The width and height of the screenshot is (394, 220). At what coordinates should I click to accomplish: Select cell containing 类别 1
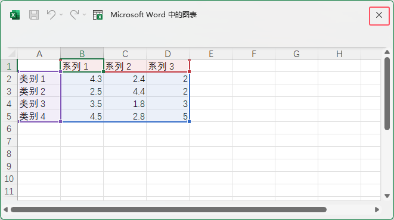(x=39, y=78)
